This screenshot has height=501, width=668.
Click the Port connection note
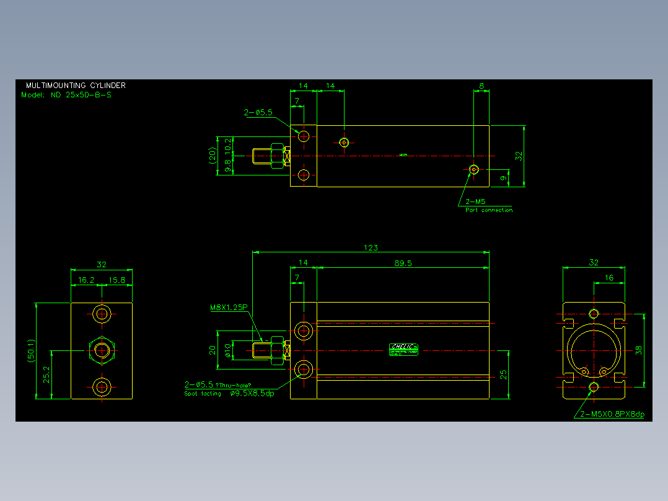click(489, 210)
